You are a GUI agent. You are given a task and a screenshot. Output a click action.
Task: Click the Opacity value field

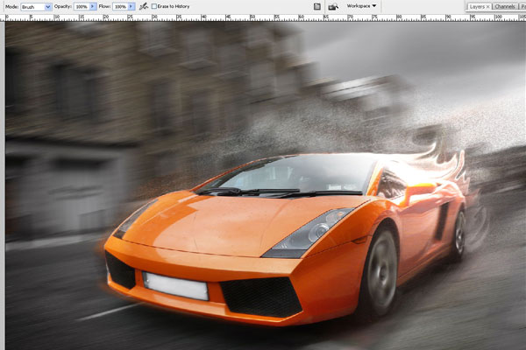click(82, 6)
